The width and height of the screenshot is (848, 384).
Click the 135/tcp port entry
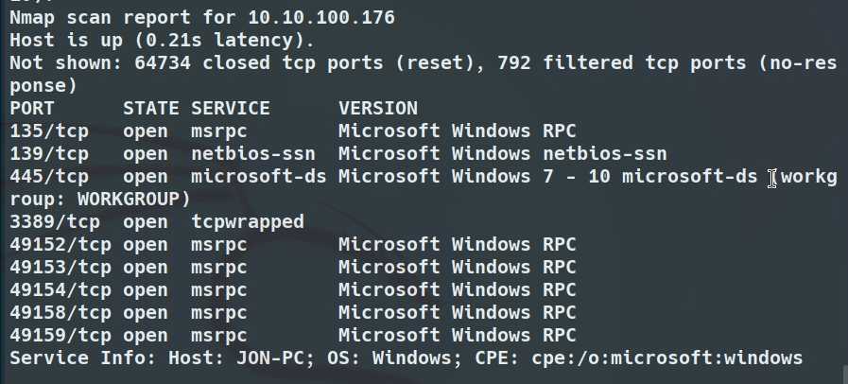(49, 131)
